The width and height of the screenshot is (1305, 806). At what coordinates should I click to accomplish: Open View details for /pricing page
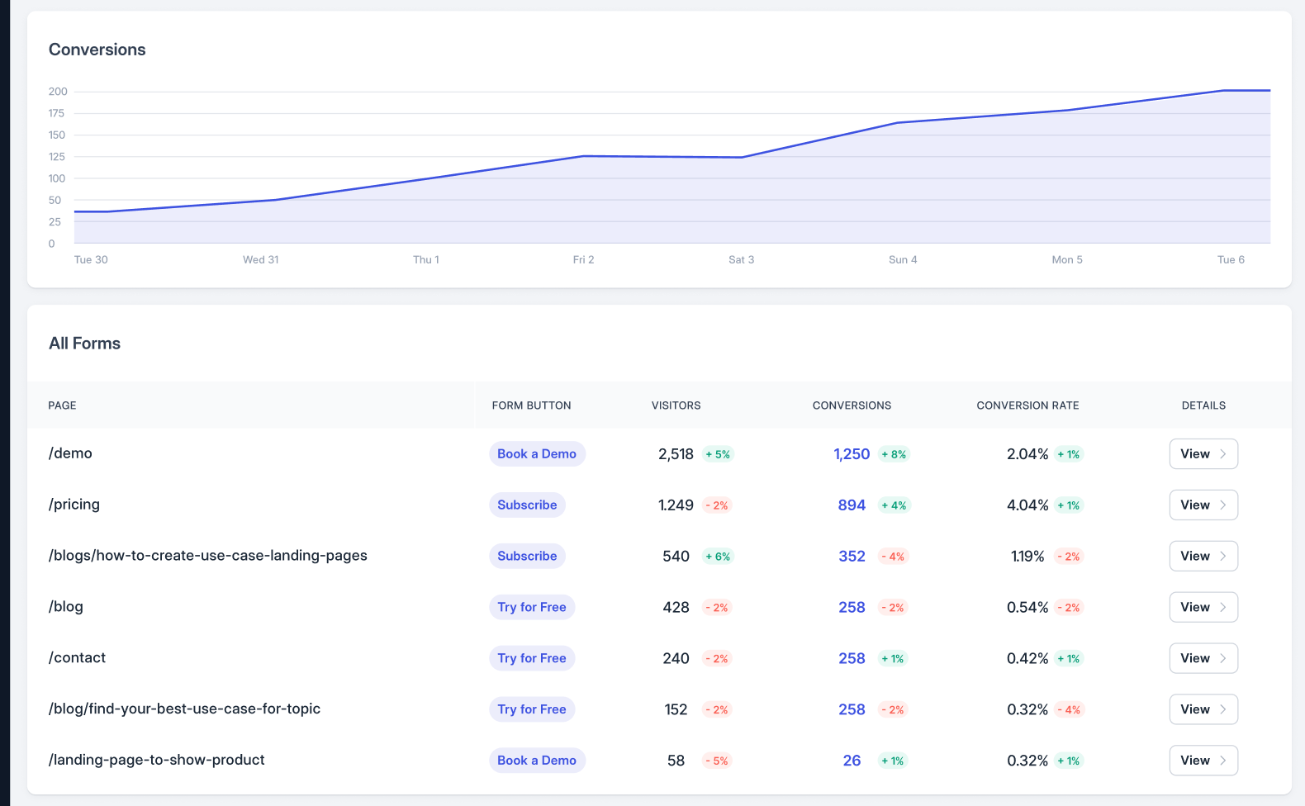(1203, 505)
